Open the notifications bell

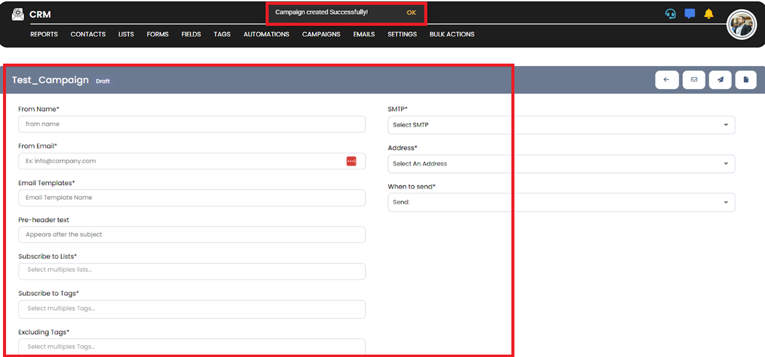709,14
